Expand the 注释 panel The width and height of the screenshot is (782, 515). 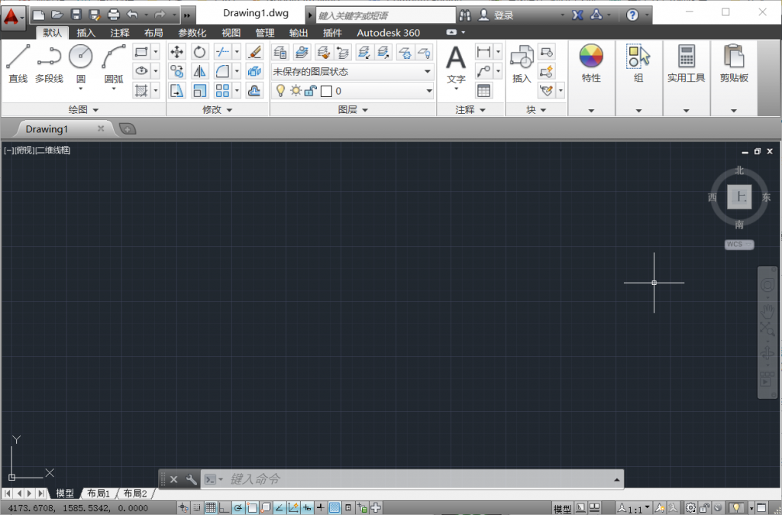[470, 109]
